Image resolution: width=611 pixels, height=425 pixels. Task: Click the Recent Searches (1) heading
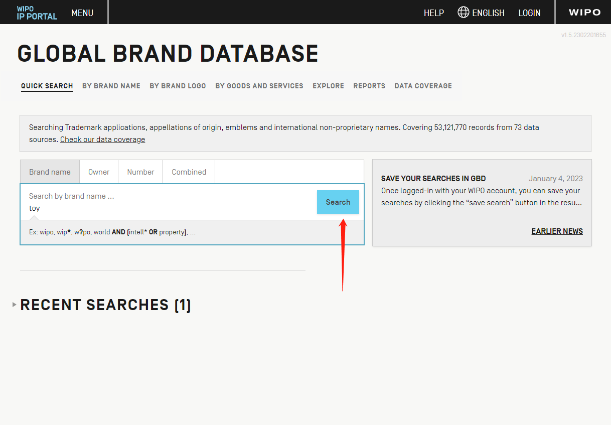[x=105, y=305]
